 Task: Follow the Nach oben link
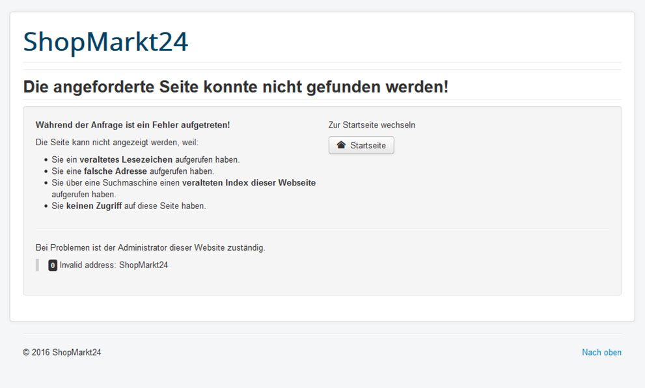(x=601, y=352)
